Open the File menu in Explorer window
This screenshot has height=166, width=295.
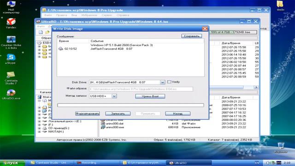pyautogui.click(x=48, y=15)
